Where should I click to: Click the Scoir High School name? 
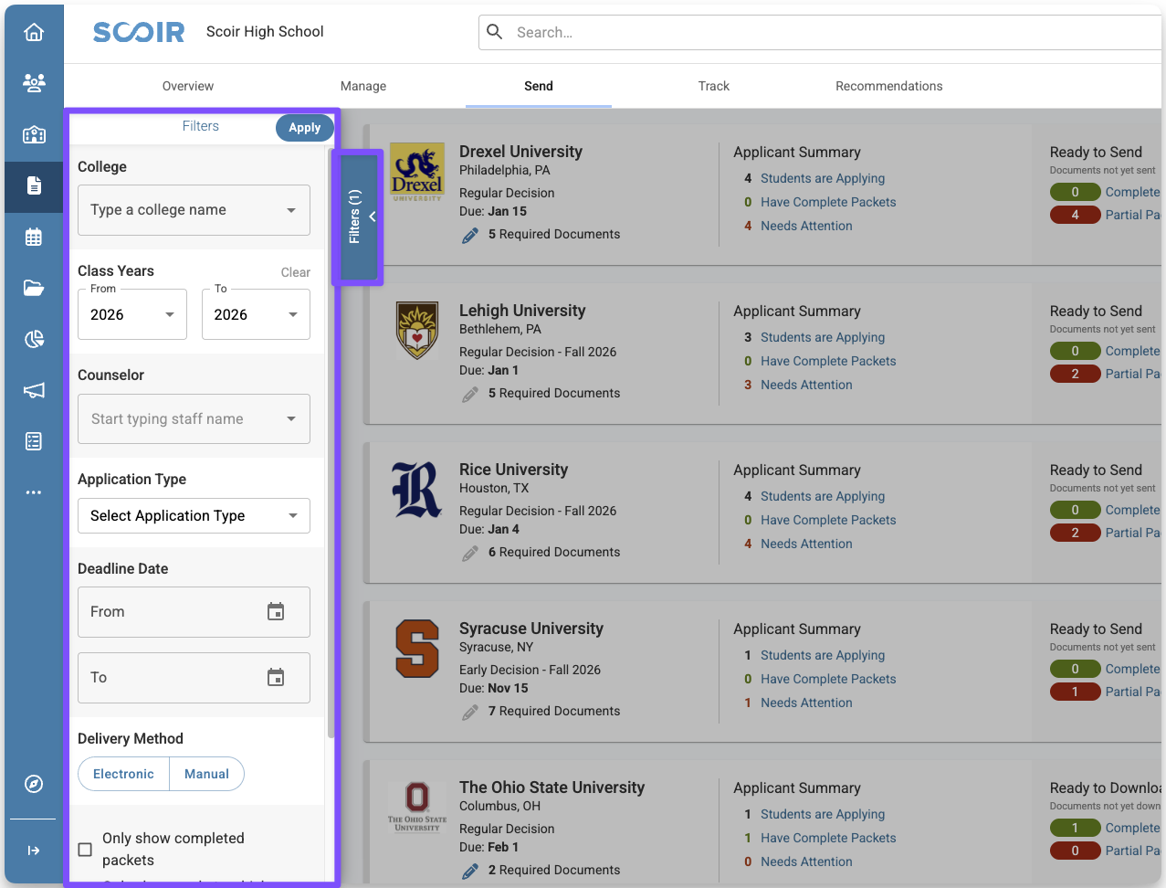click(x=265, y=32)
